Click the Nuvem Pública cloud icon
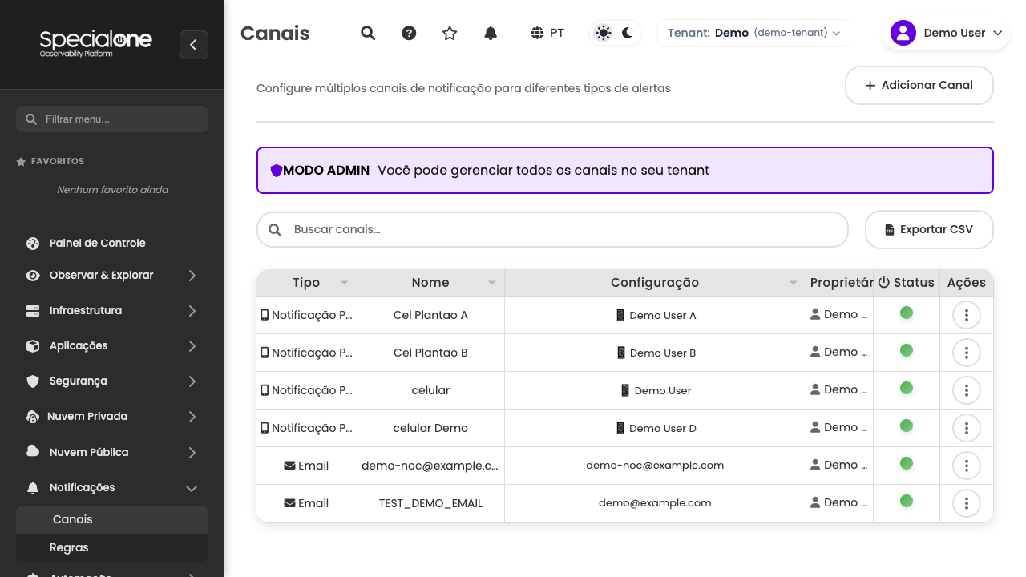This screenshot has width=1026, height=577. click(33, 451)
